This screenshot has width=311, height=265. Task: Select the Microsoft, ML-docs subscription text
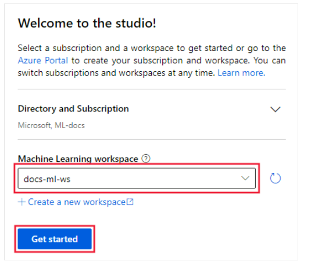[51, 125]
